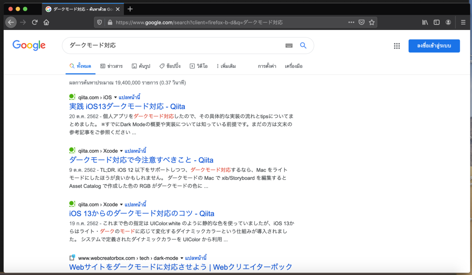
Task: Expand dropdown arrow next to qiita.com › iOS
Action: 116,97
